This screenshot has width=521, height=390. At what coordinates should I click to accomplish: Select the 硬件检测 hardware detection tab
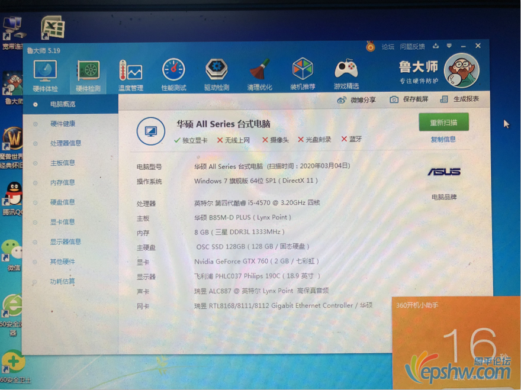88,76
